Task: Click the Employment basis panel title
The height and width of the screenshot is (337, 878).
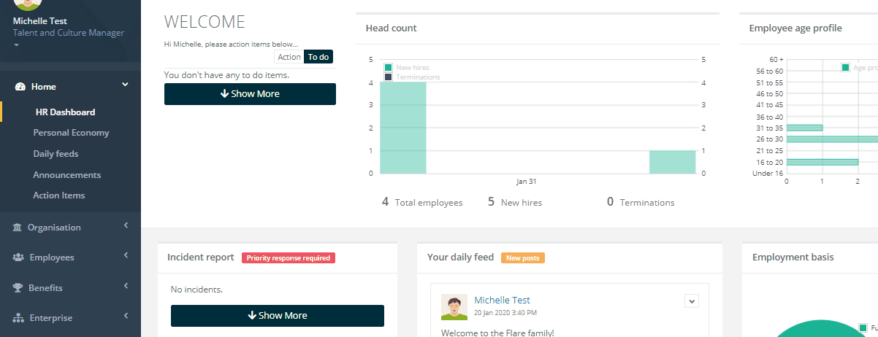Action: pyautogui.click(x=793, y=257)
